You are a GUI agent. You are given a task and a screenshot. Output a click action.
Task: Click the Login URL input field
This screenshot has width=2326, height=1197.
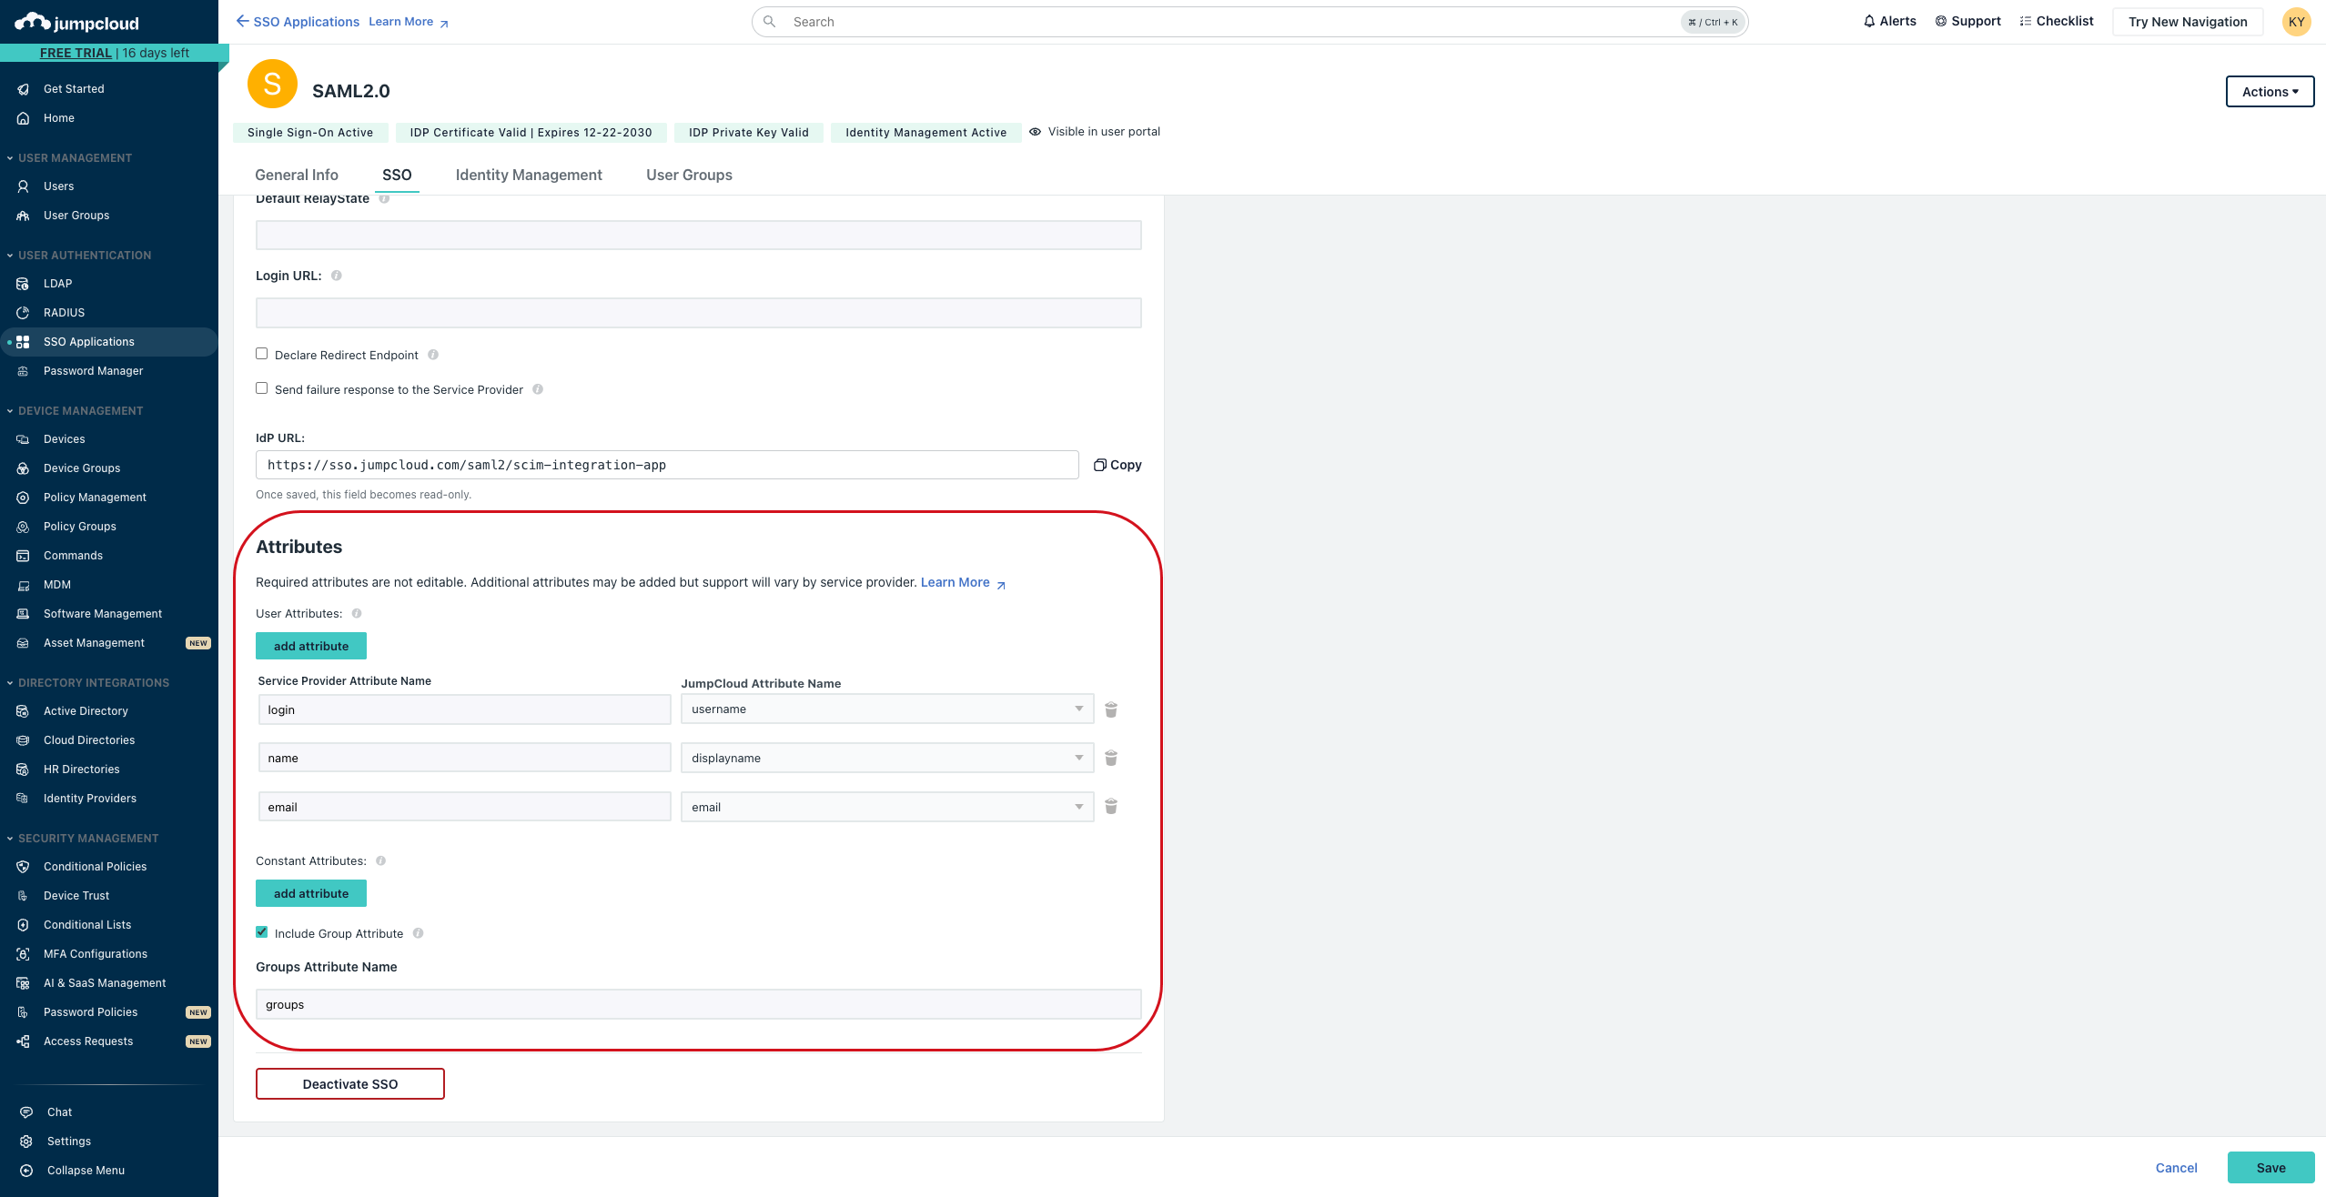698,313
